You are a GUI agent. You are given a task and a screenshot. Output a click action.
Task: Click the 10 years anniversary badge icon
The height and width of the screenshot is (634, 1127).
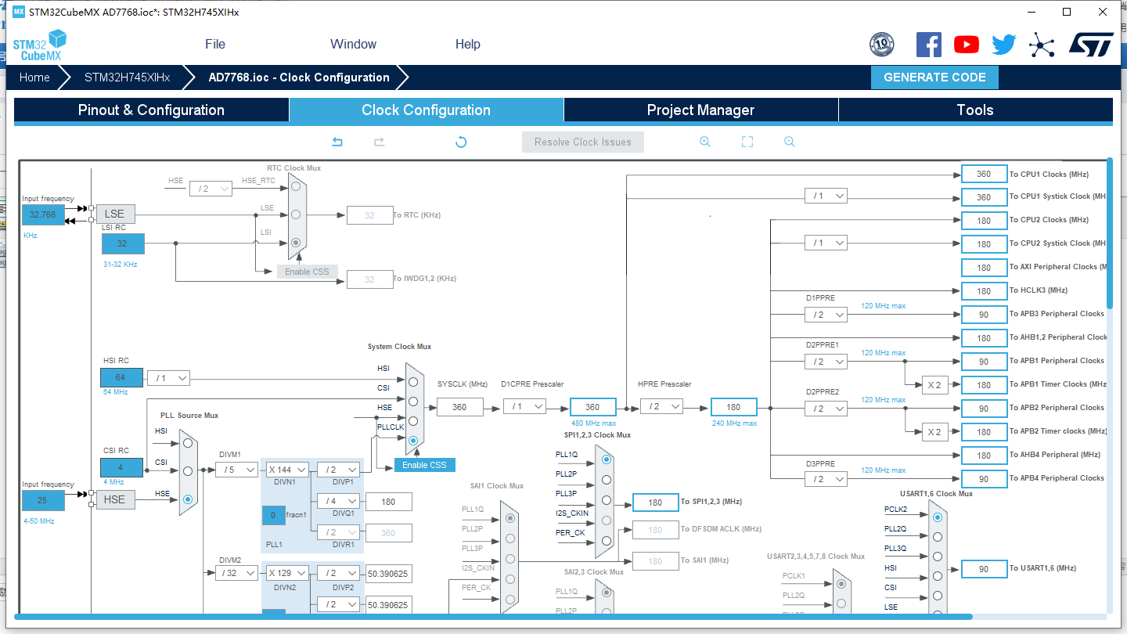882,45
